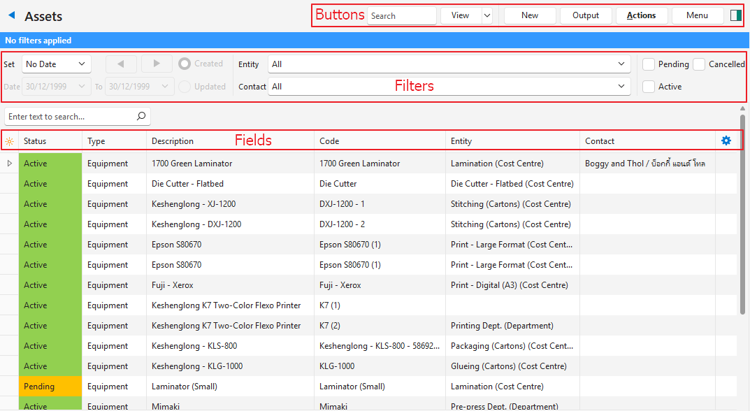Check the Active filter checkbox

coord(649,87)
